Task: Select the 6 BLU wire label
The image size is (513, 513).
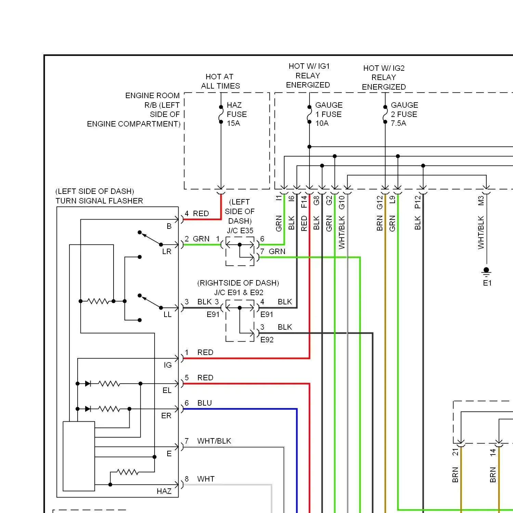Action: pos(198,403)
